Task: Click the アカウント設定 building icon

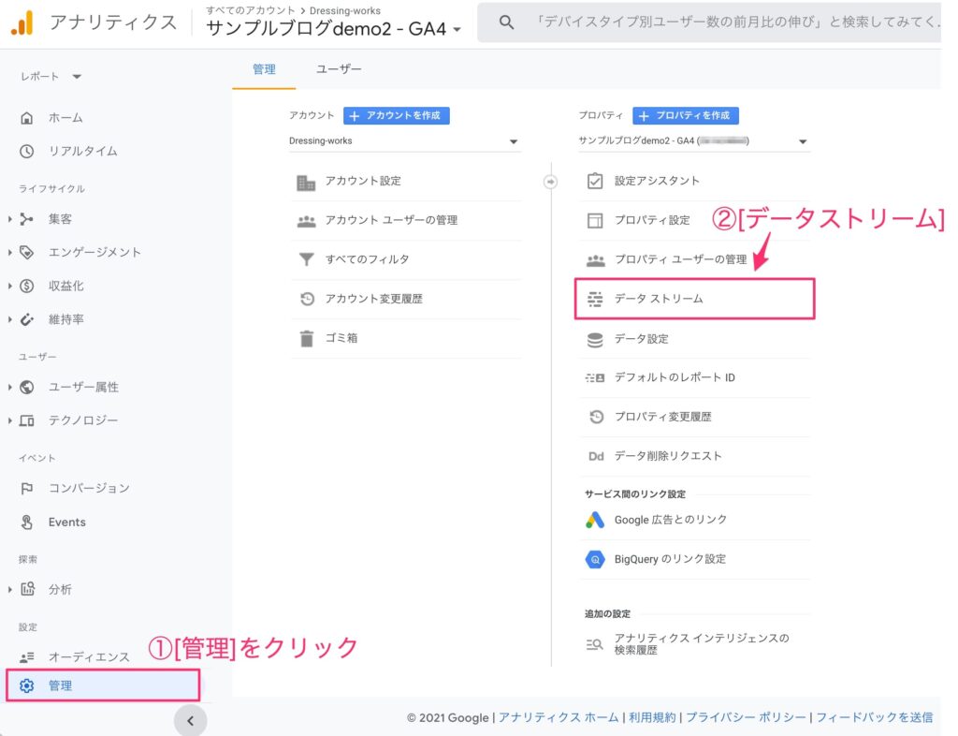Action: pos(306,182)
